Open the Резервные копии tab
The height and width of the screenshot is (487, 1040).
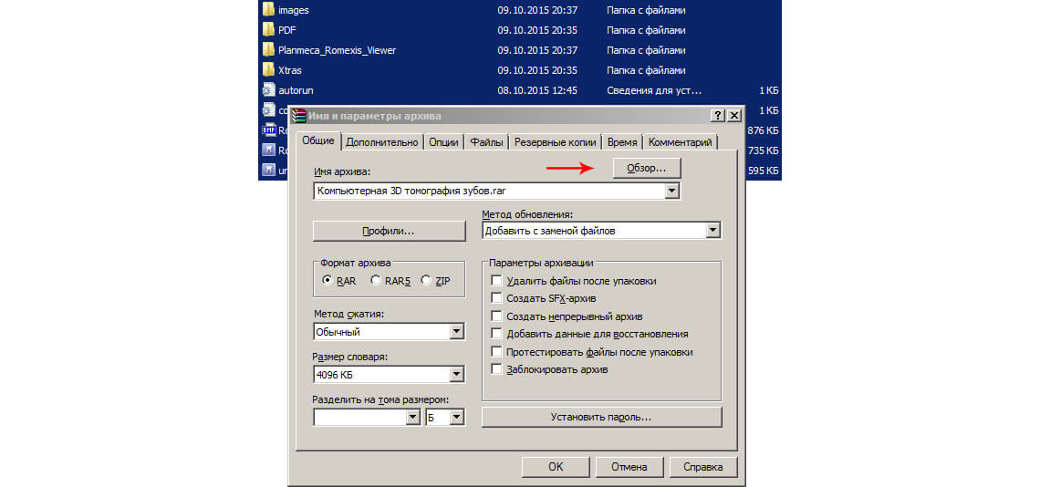(555, 142)
